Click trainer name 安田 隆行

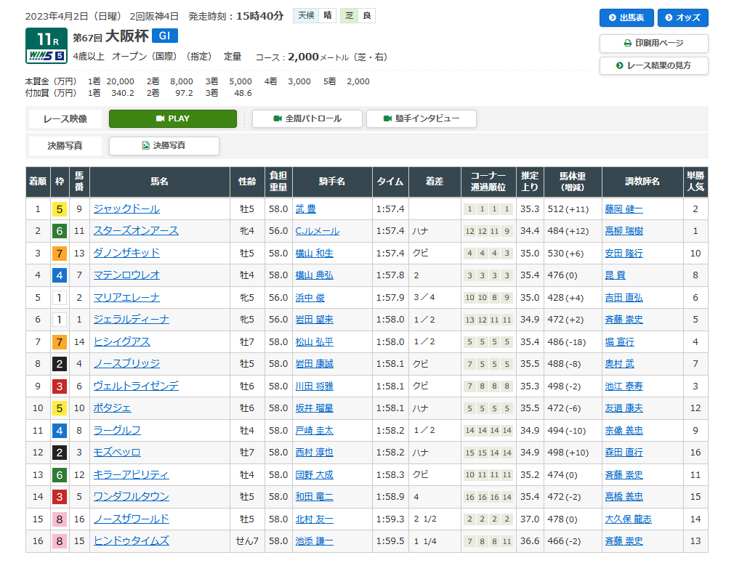coord(624,254)
